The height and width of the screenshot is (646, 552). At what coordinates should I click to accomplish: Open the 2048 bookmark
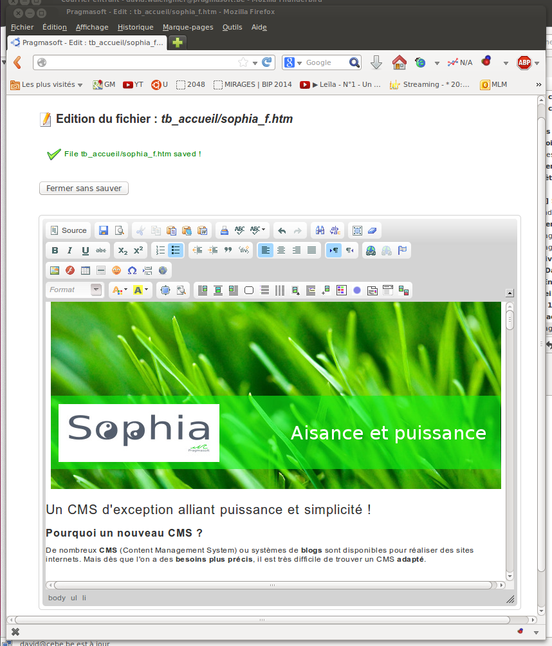tap(190, 84)
